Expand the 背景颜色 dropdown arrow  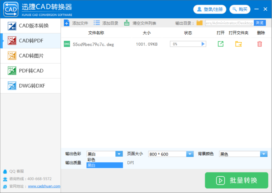point(264,154)
